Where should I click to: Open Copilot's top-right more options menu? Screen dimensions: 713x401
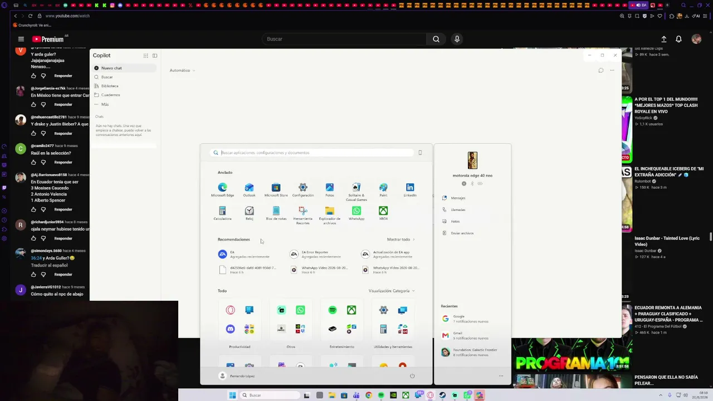(x=612, y=70)
